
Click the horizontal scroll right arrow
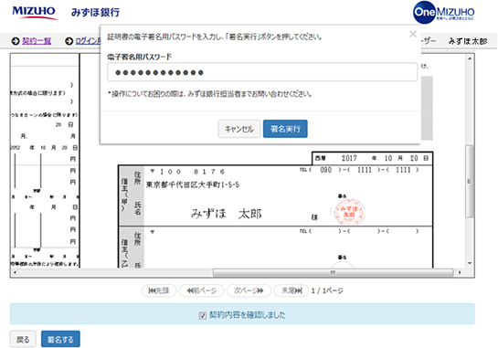(x=460, y=272)
